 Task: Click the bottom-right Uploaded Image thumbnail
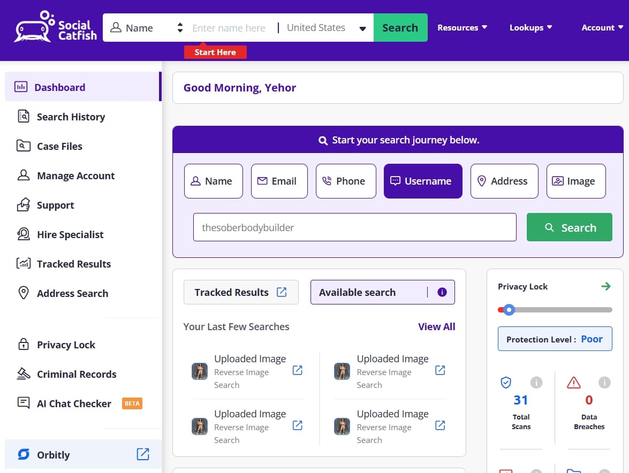click(x=342, y=426)
